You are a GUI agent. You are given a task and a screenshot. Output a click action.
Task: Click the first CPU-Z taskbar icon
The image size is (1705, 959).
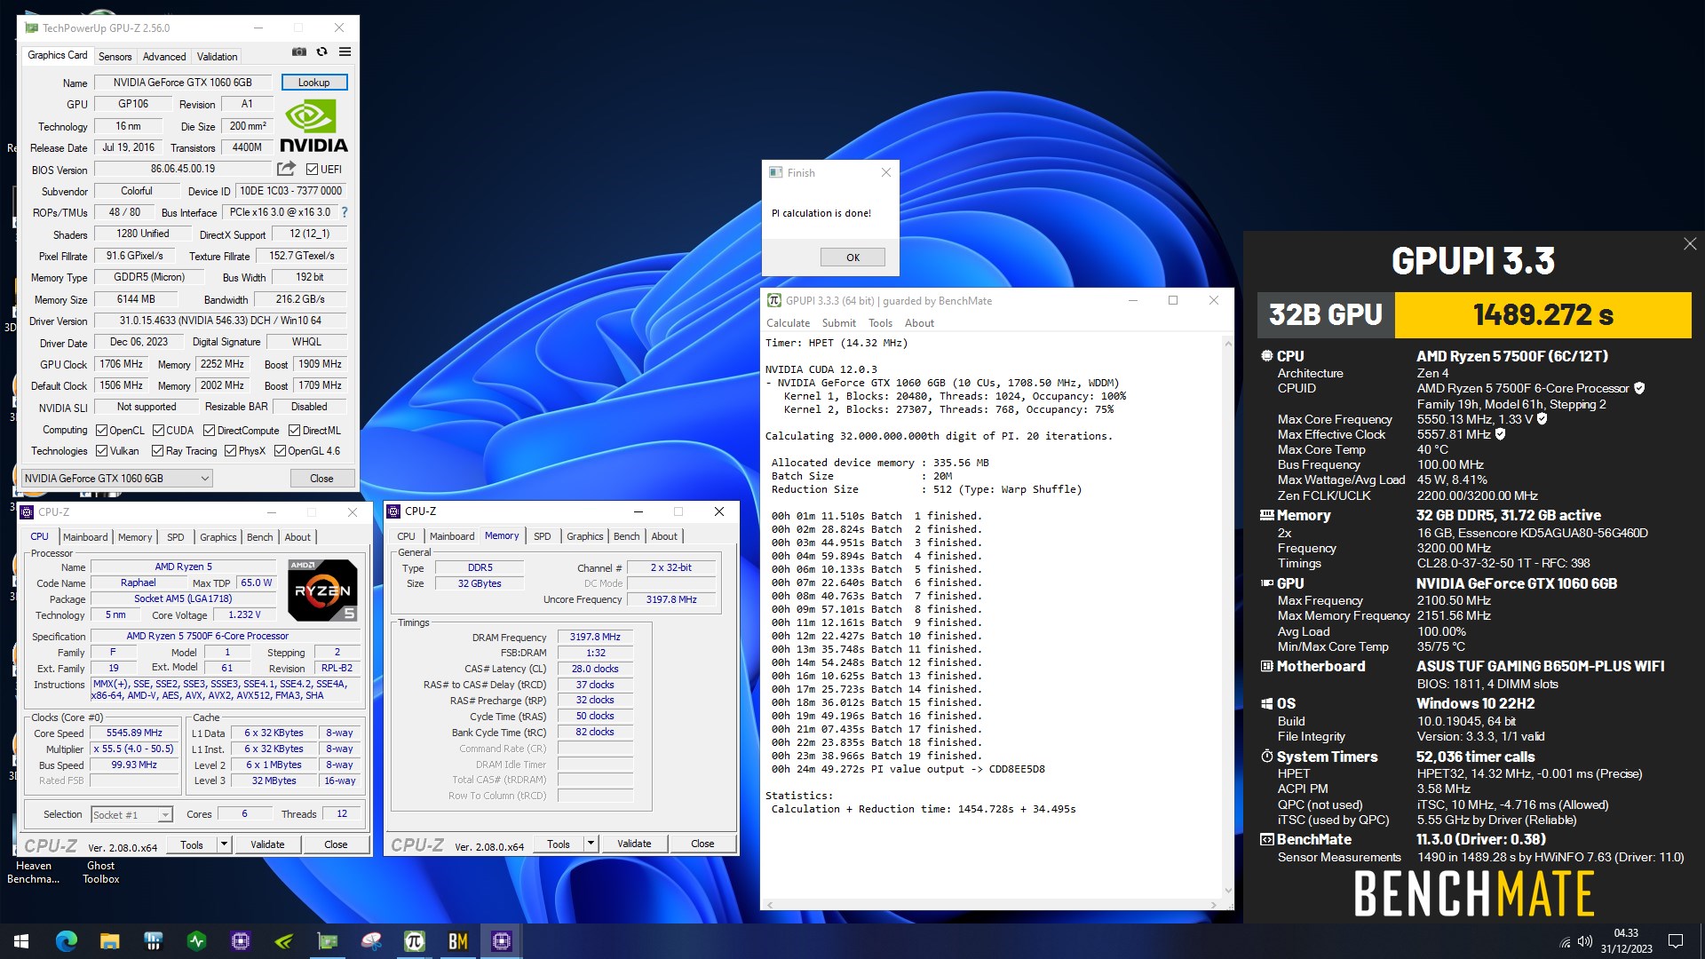(x=241, y=941)
